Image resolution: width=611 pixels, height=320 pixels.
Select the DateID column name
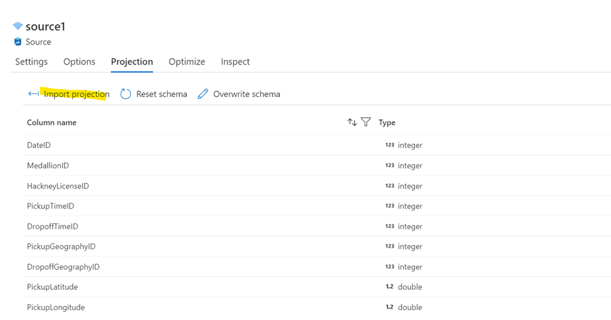[39, 145]
